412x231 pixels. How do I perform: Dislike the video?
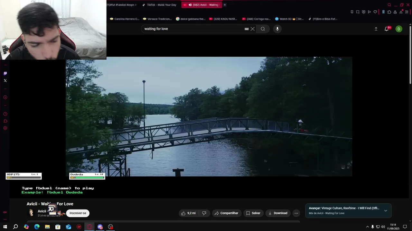point(204,213)
